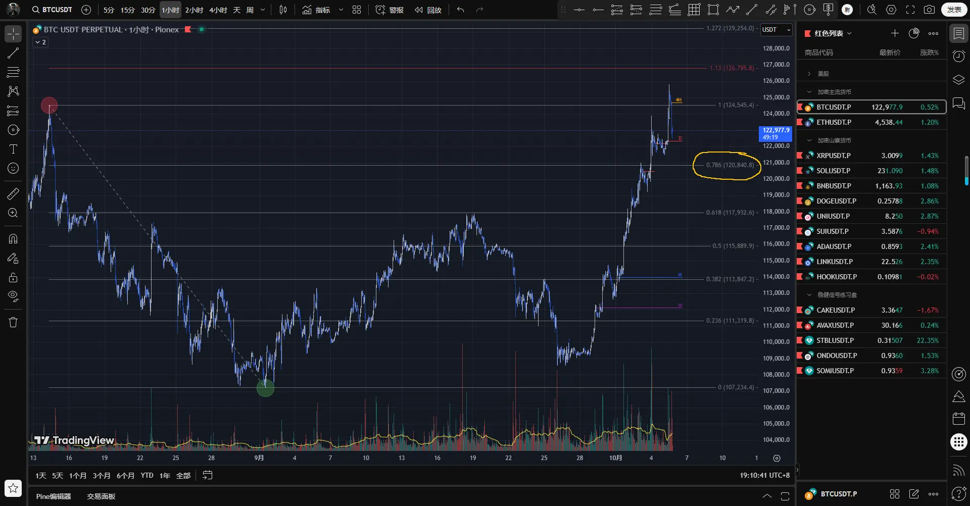Open the chart settings hexagon icon

pos(891,10)
